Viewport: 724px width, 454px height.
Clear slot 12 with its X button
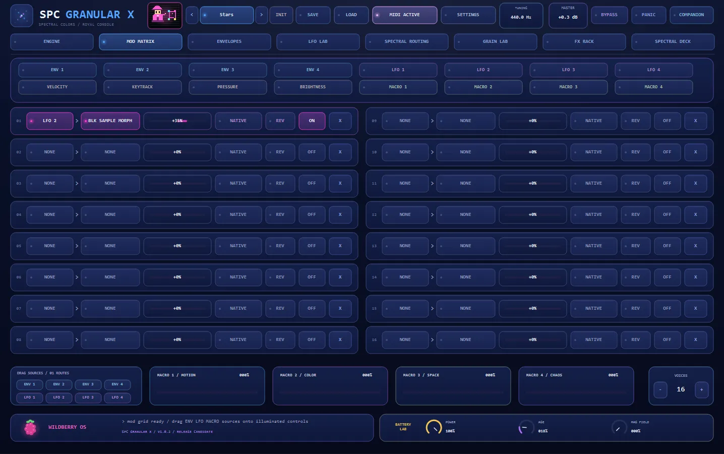point(696,215)
